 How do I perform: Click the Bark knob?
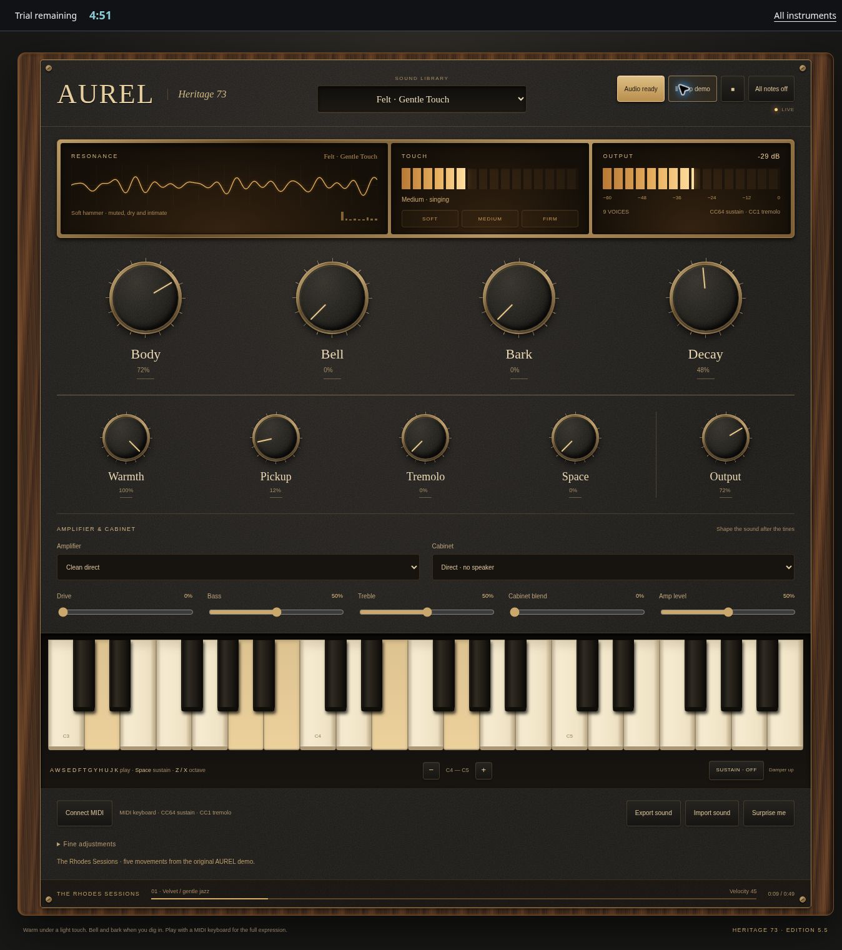pyautogui.click(x=518, y=298)
